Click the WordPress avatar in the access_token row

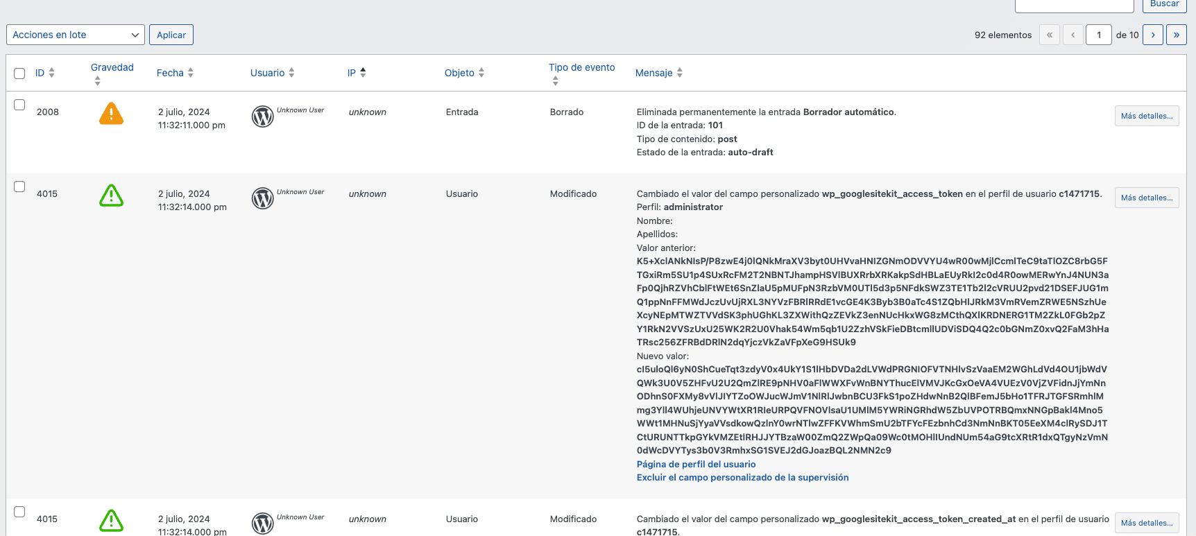(x=262, y=198)
